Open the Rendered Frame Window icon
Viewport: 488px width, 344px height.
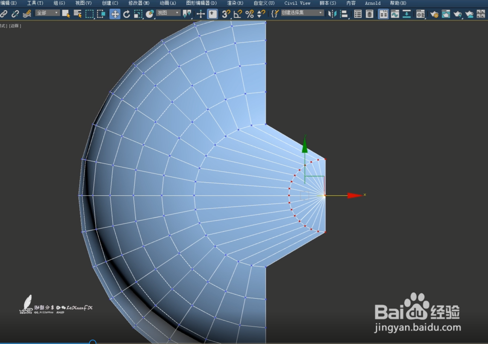pos(446,14)
